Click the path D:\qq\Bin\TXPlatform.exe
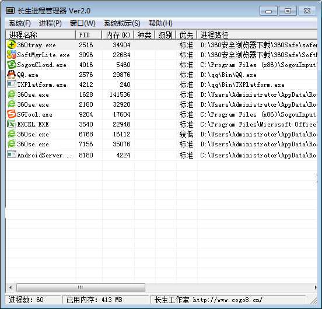 point(242,85)
